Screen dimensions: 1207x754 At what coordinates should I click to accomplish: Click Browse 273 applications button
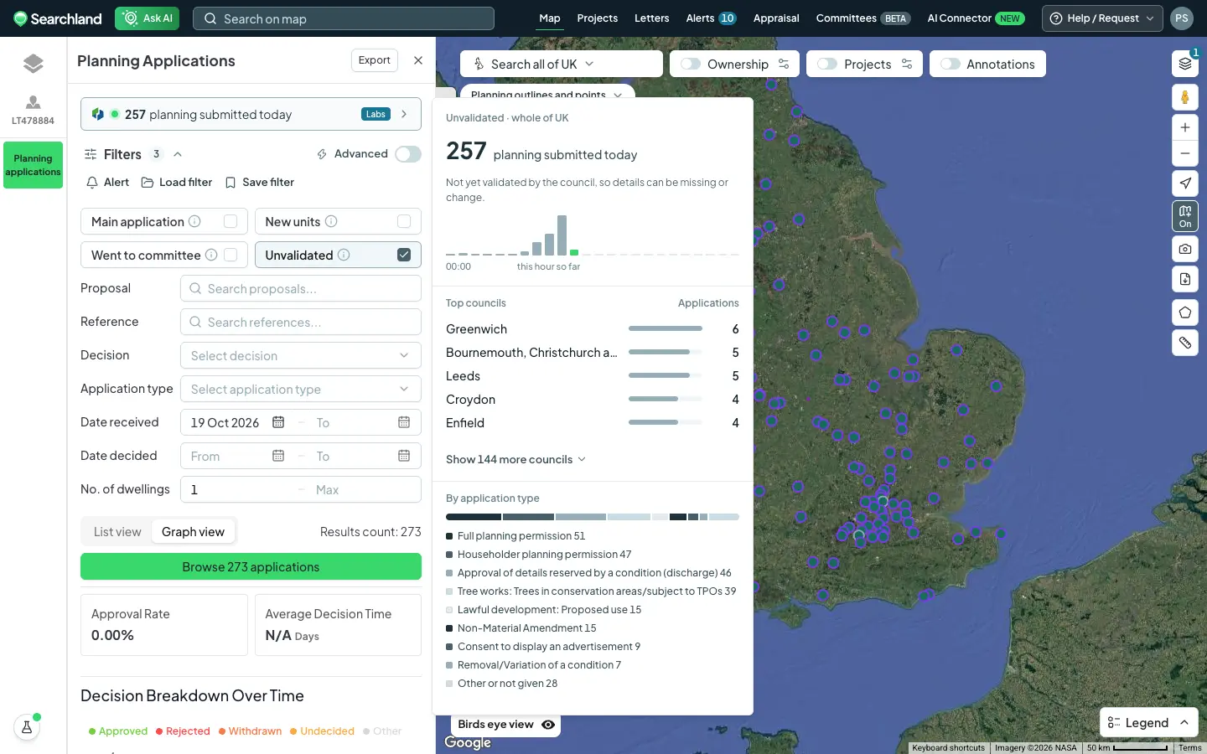(251, 566)
